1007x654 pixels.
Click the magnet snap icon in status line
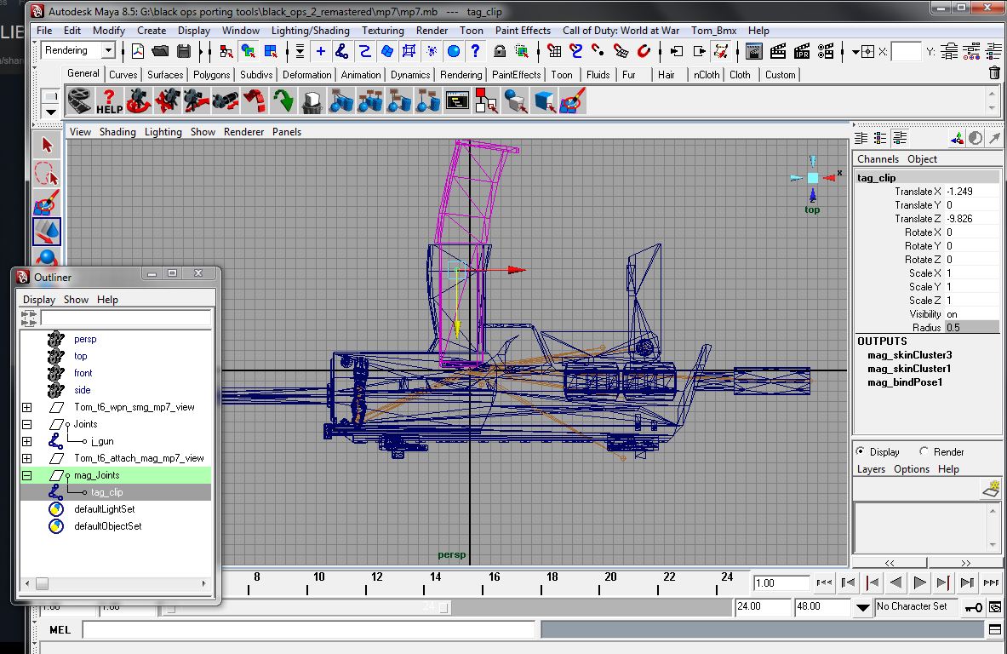644,52
